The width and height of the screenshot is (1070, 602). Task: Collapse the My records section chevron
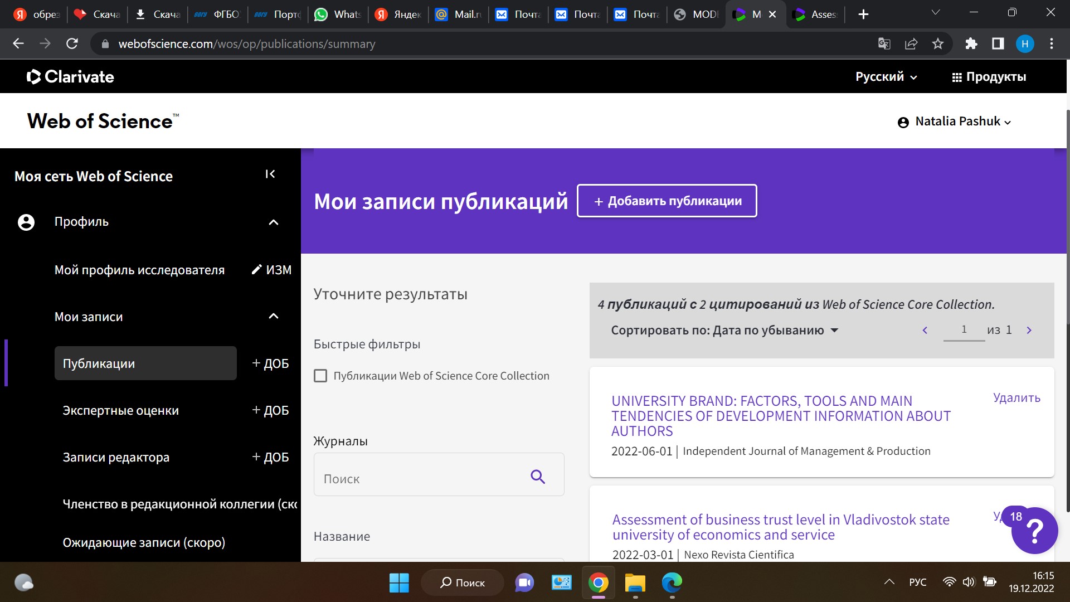tap(273, 316)
